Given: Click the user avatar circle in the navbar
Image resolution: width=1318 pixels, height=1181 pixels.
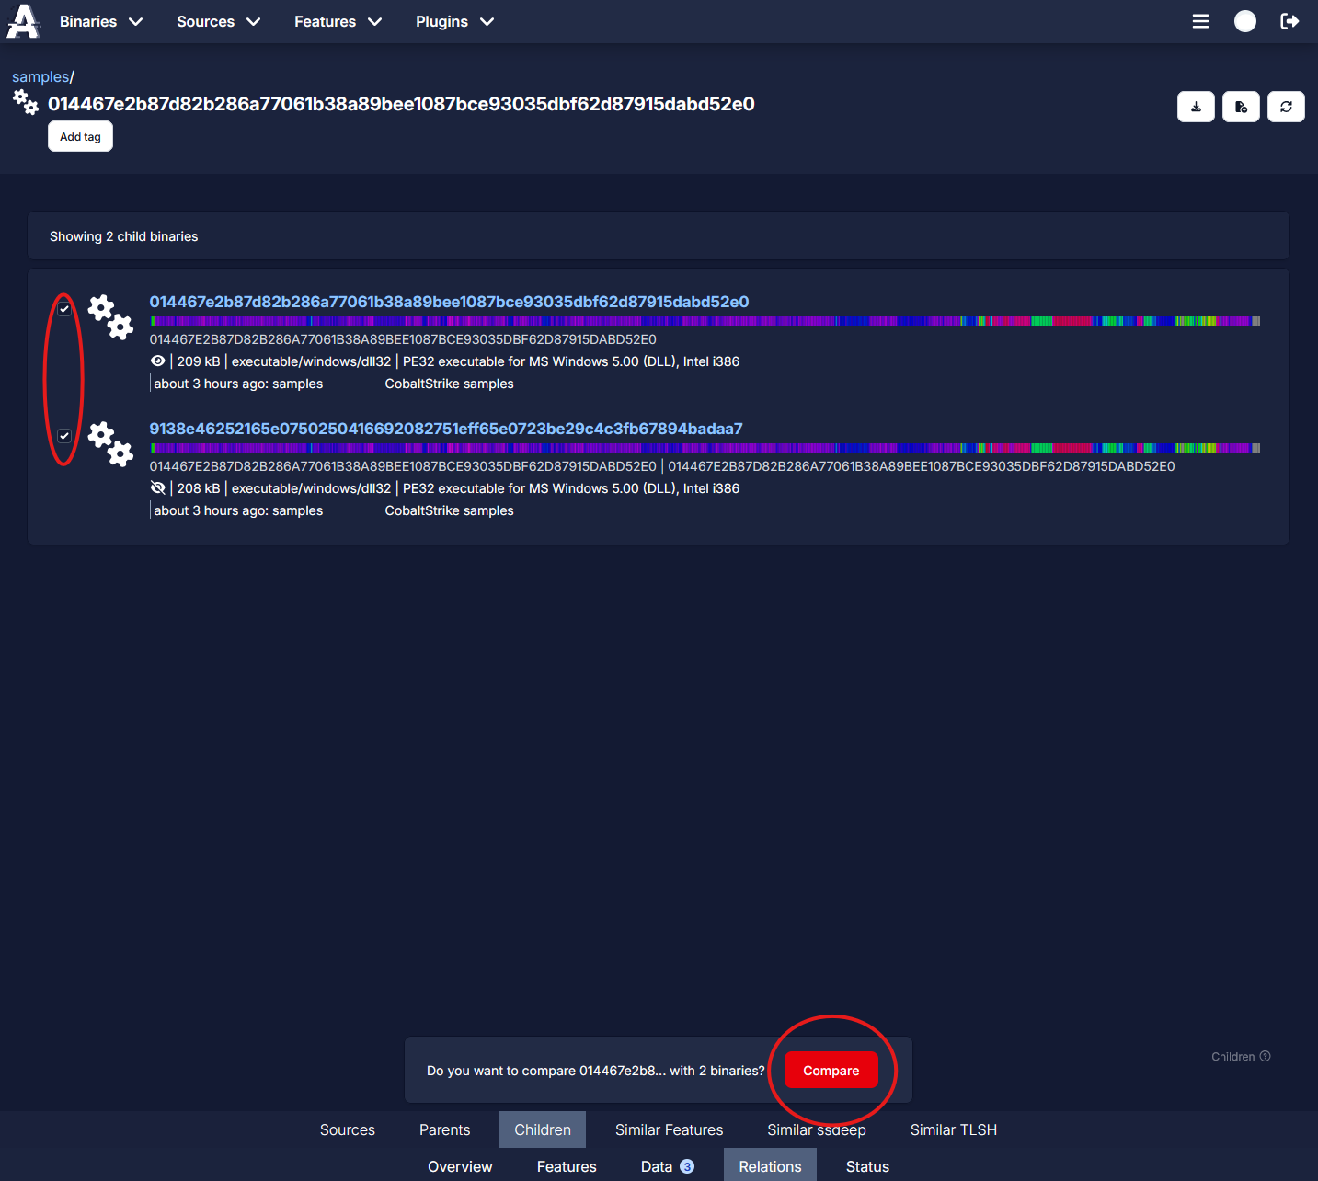Looking at the screenshot, I should (x=1244, y=21).
